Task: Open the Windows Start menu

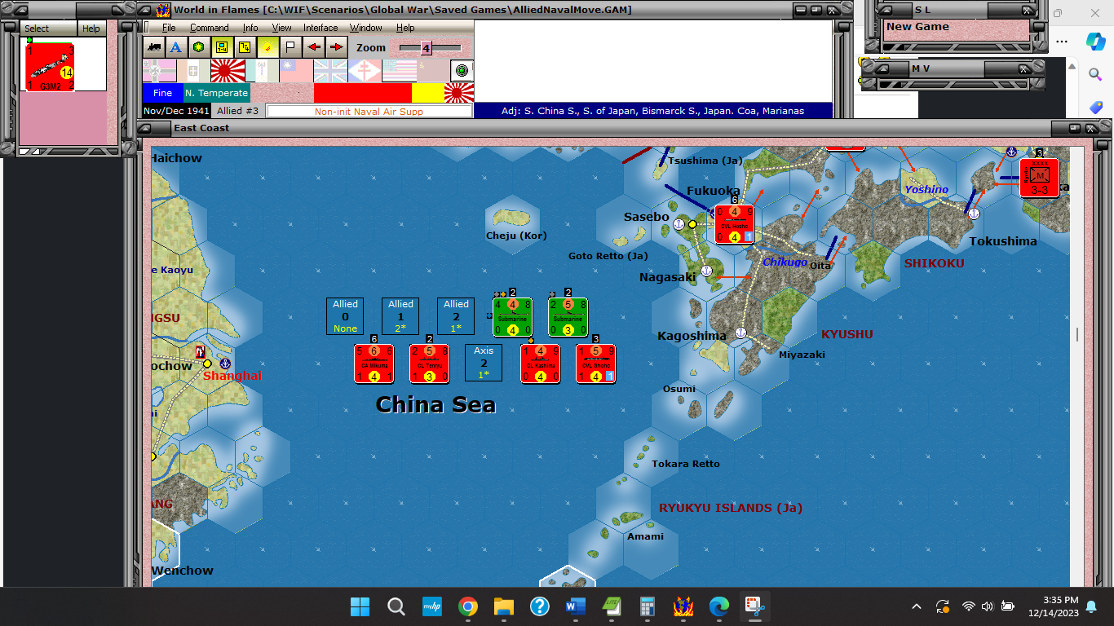Action: 360,606
